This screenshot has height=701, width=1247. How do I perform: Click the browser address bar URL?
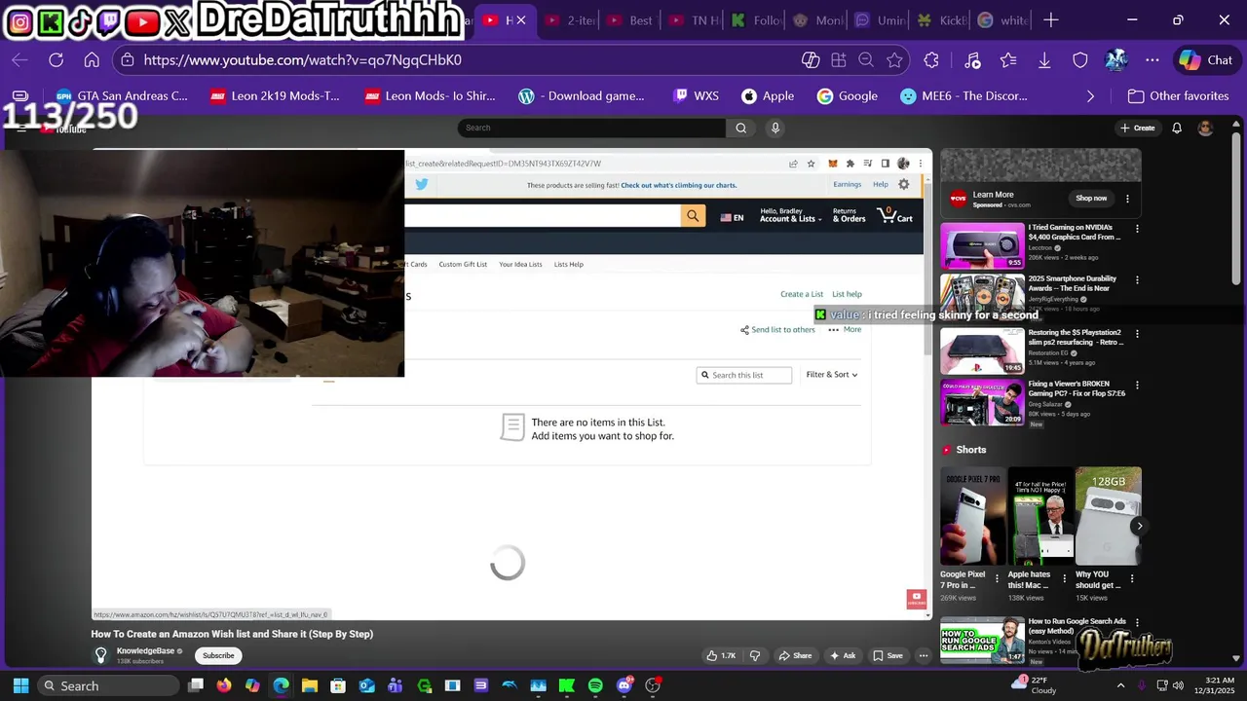(x=303, y=60)
